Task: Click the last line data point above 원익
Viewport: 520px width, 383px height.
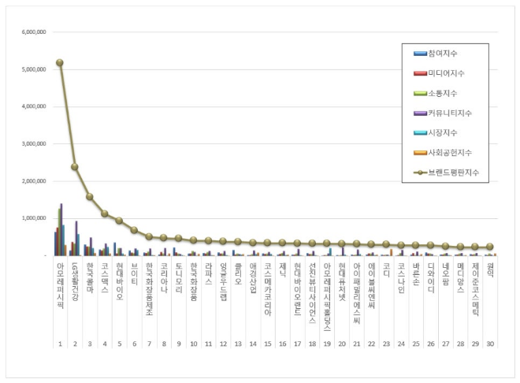Action: click(489, 247)
